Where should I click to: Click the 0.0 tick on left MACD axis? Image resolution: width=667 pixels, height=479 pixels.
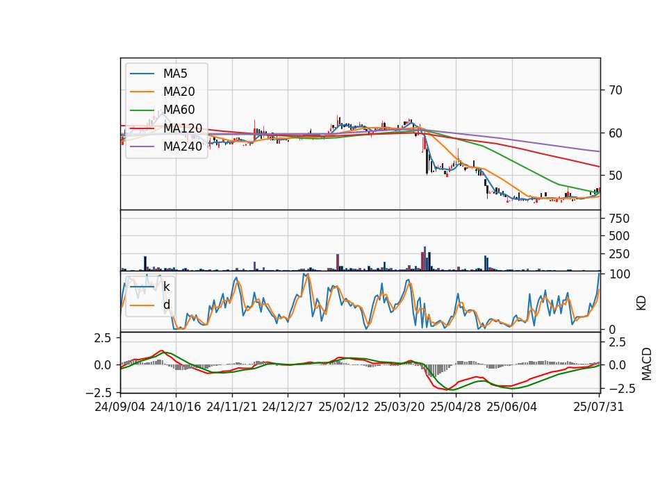pyautogui.click(x=102, y=365)
